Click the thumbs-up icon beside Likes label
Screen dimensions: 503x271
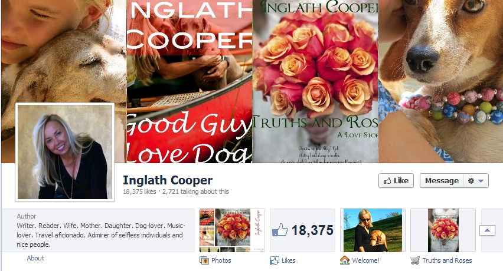275,260
